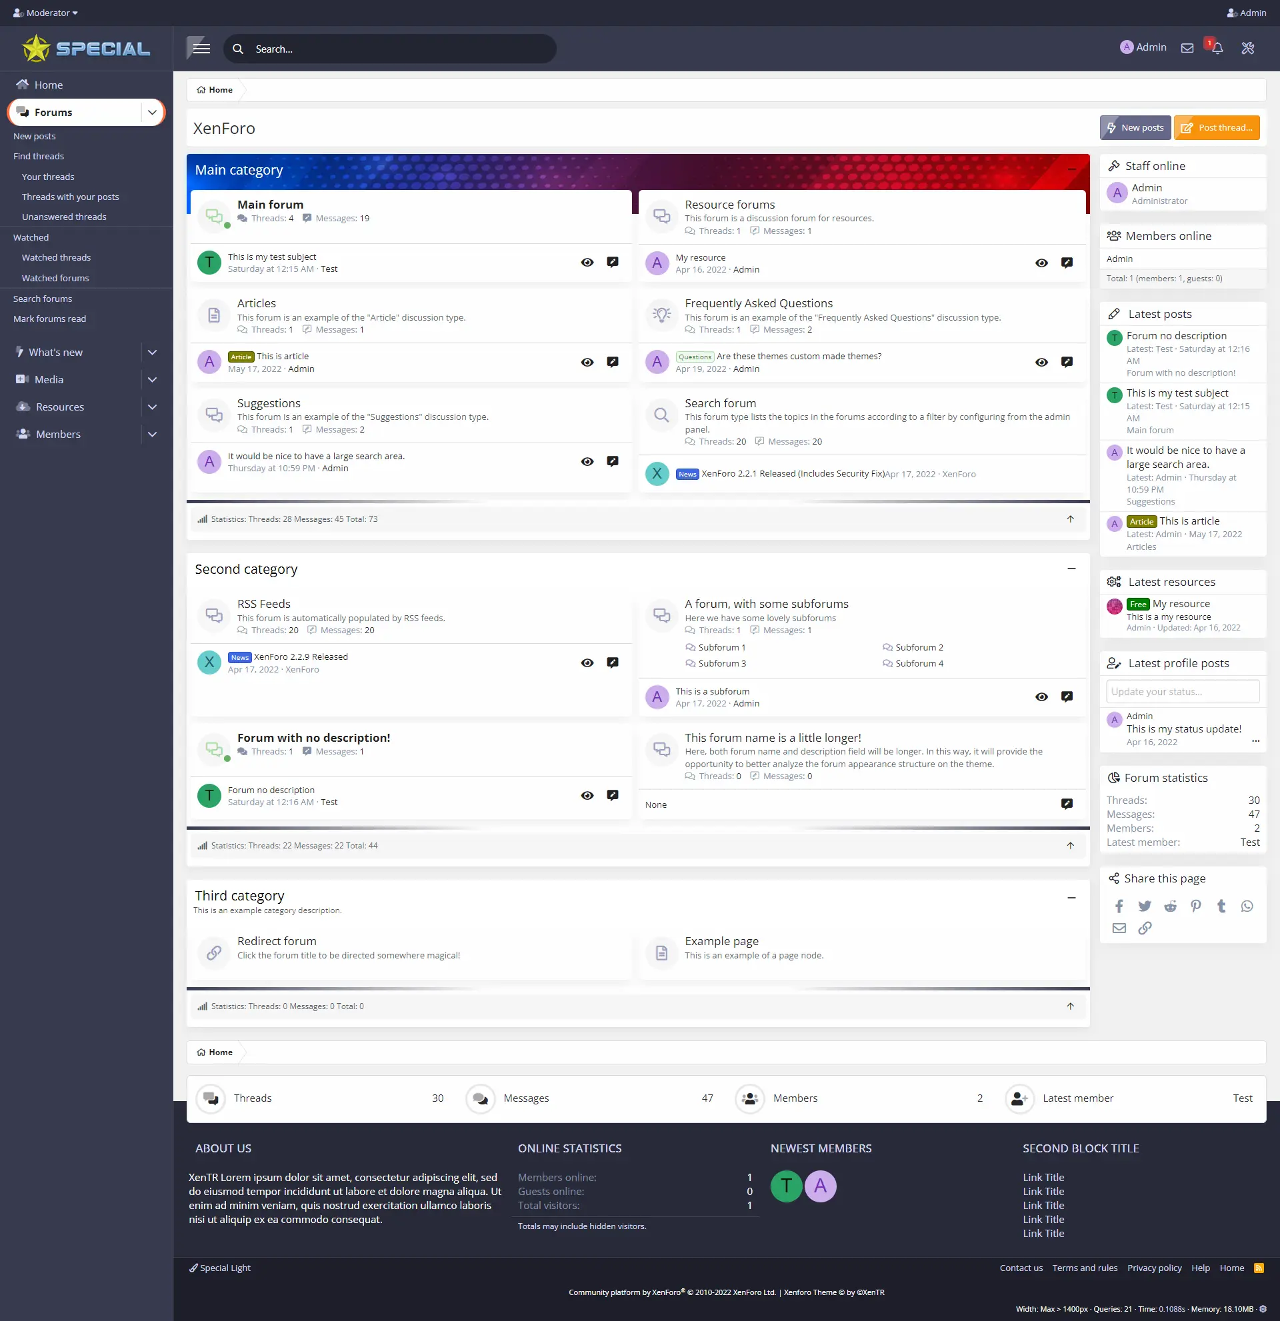
Task: Copy page link icon in Share box
Action: 1145,928
